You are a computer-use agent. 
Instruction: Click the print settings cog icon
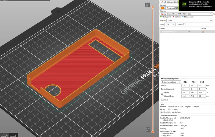(162, 2)
